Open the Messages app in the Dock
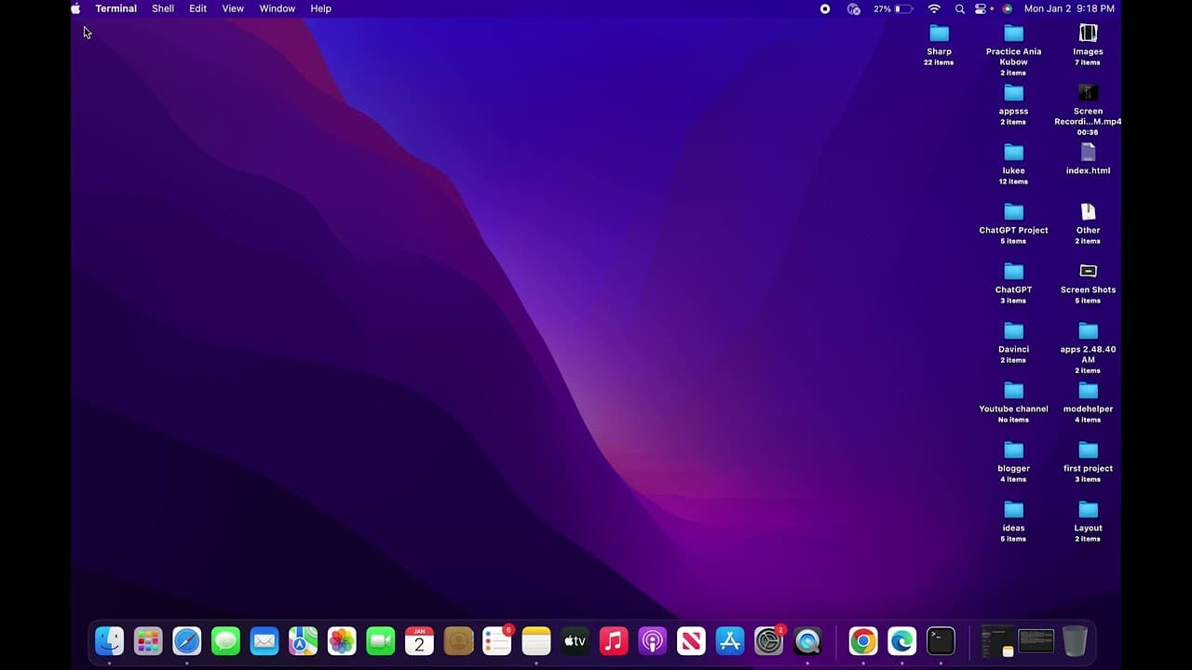The image size is (1192, 670). (x=225, y=641)
